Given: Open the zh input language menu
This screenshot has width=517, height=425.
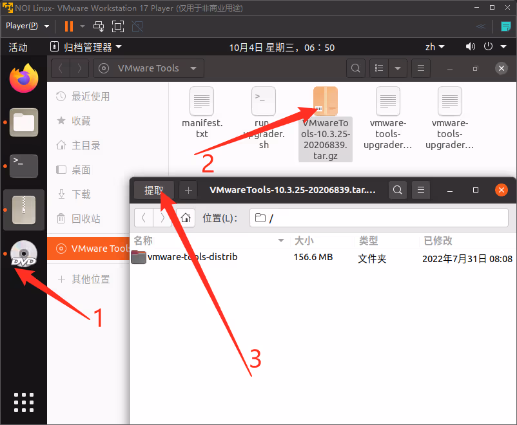Looking at the screenshot, I should [x=434, y=47].
